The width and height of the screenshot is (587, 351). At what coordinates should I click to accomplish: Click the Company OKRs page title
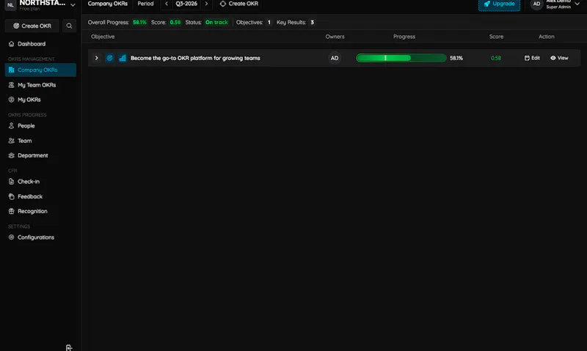(107, 4)
